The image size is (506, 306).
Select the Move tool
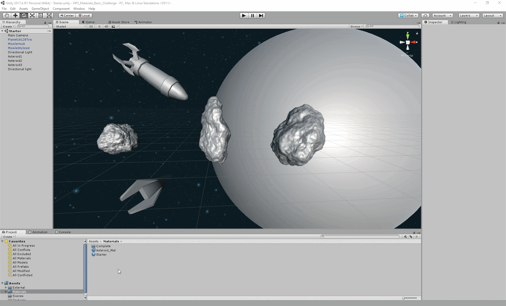tap(15, 16)
